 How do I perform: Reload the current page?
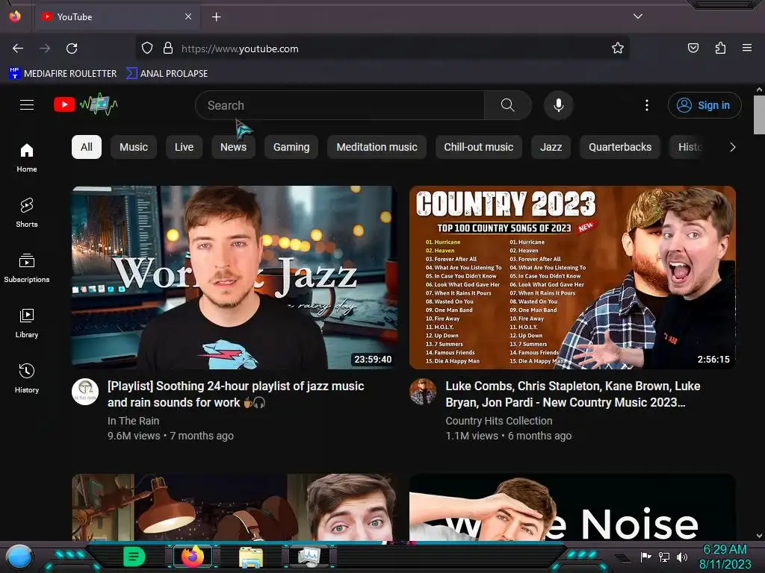(x=72, y=48)
